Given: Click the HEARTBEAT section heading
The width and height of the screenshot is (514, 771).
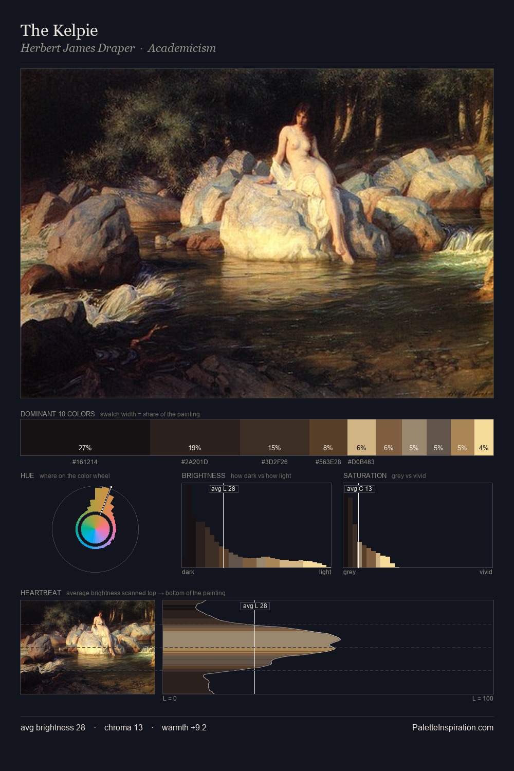Looking at the screenshot, I should (x=41, y=593).
